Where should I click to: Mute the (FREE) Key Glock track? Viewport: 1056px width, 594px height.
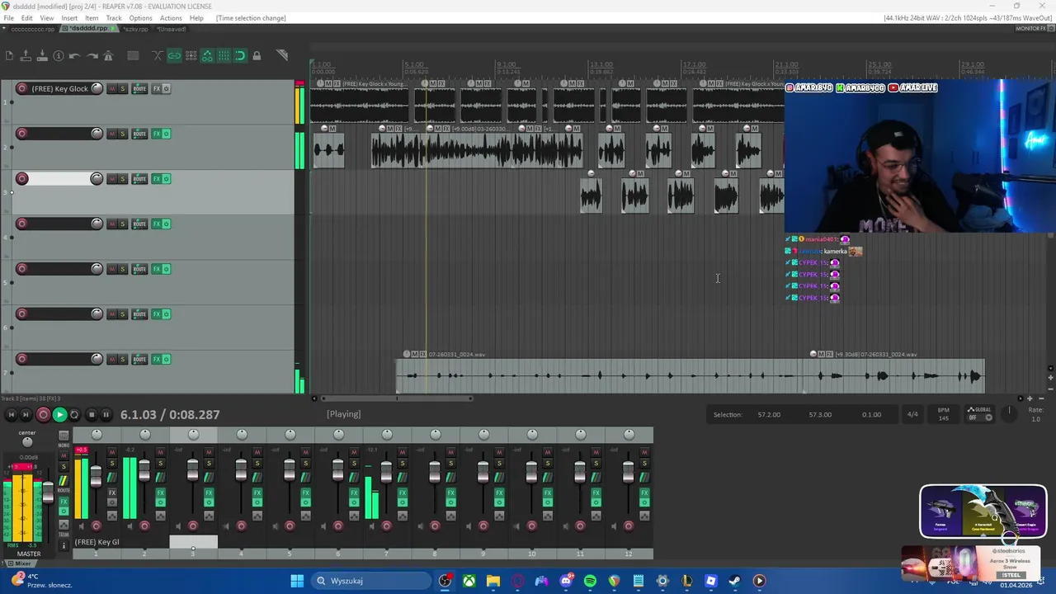pyautogui.click(x=112, y=88)
